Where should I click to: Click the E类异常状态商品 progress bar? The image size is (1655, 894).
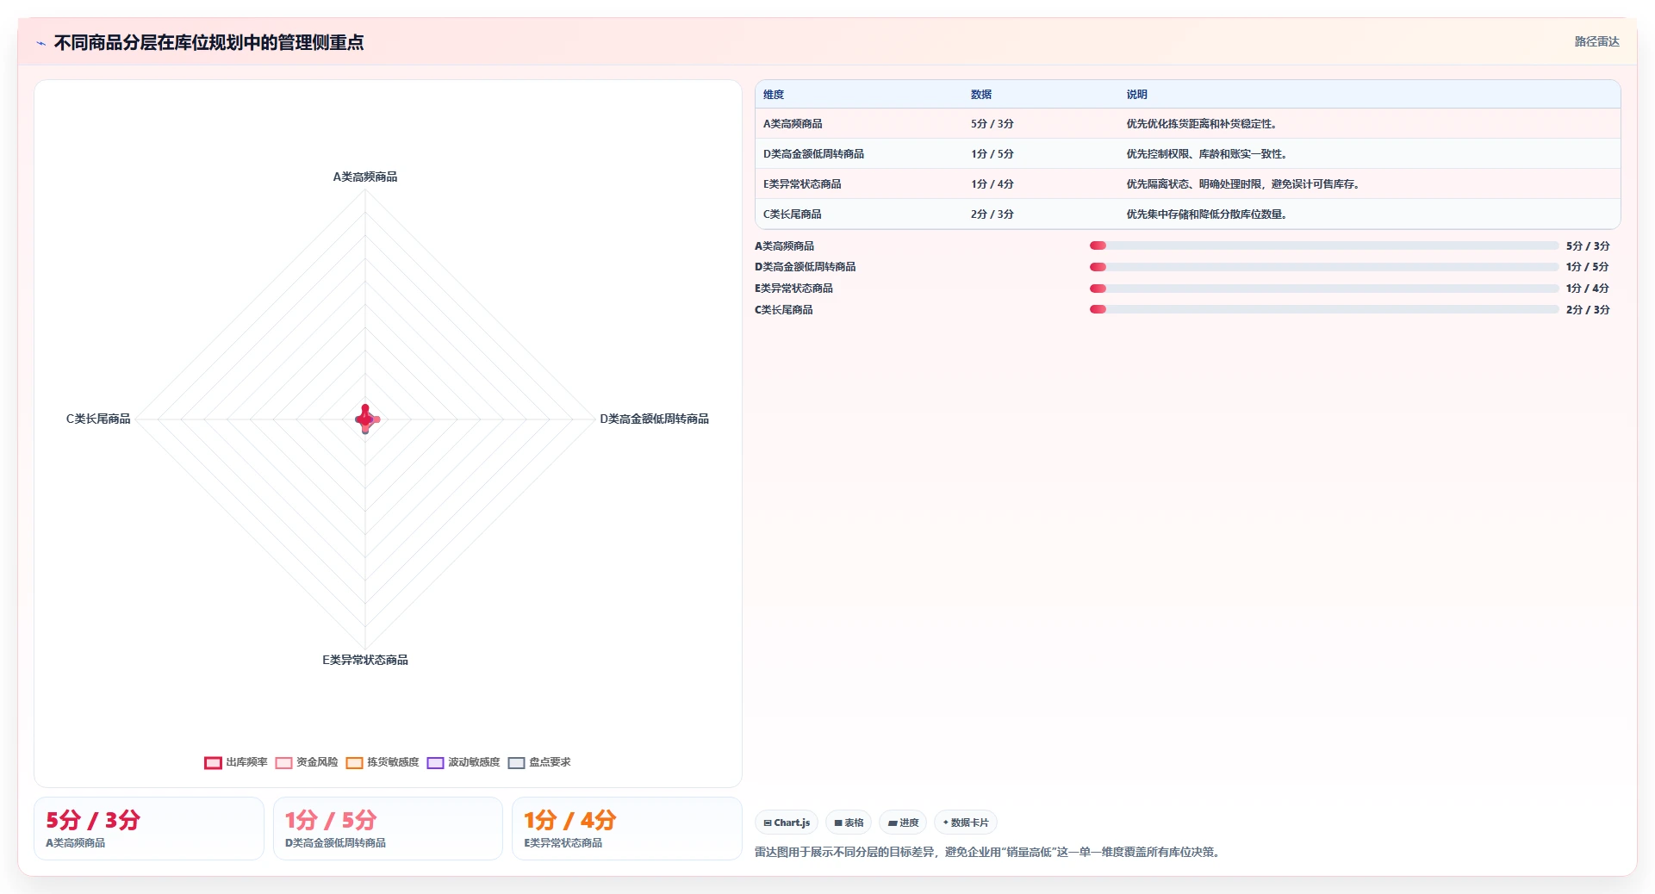coord(1324,289)
